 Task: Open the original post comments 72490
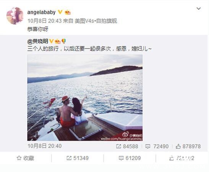click(x=157, y=146)
